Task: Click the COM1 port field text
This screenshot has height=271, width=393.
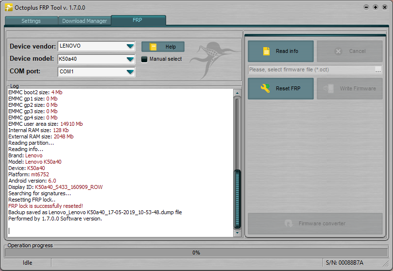Action: click(x=67, y=71)
